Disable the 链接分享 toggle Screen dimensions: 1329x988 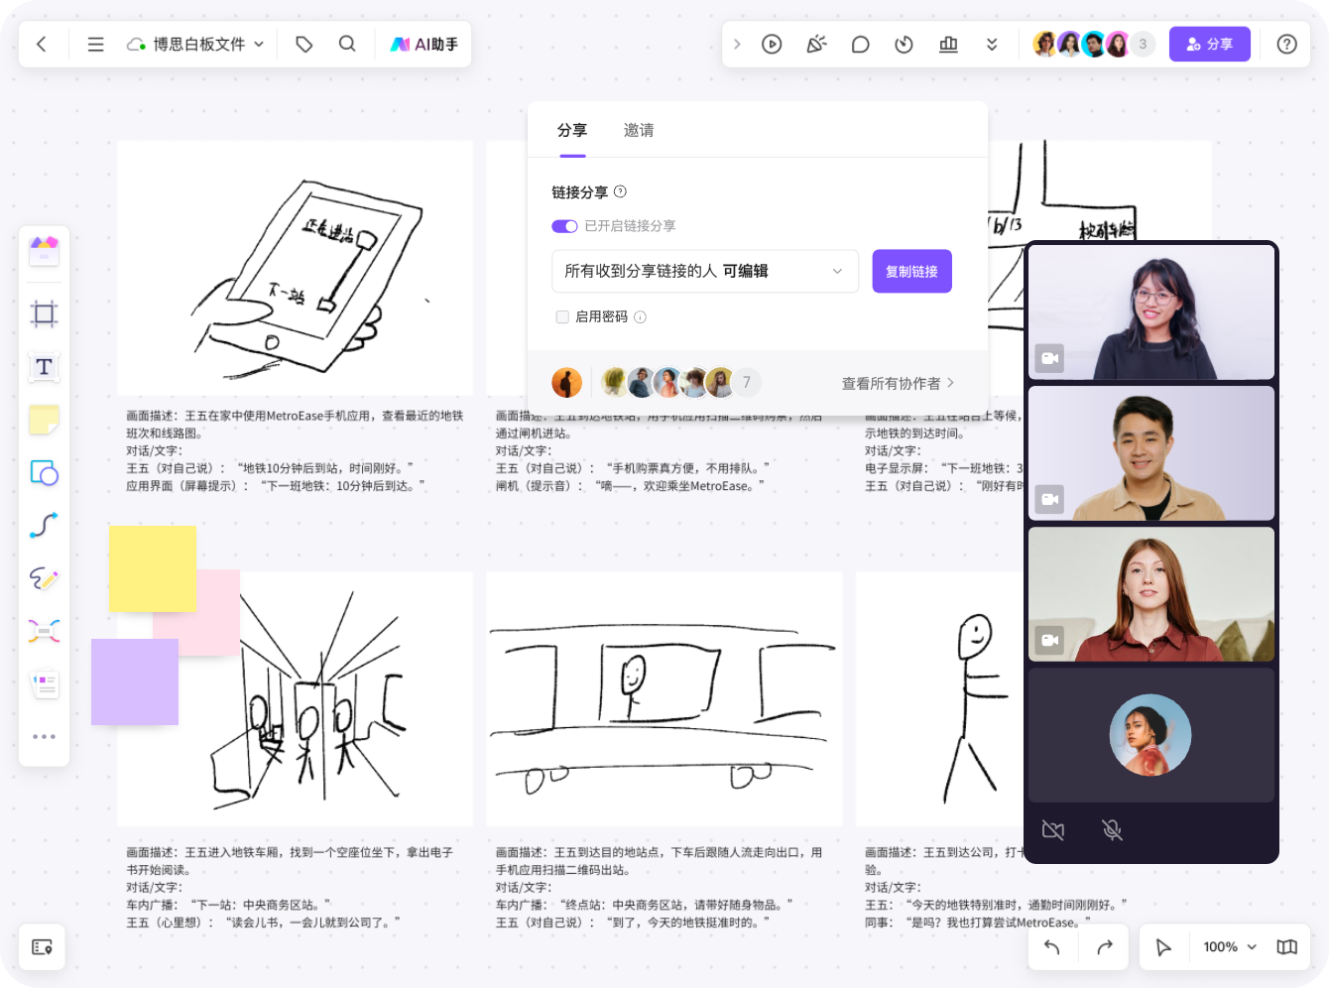[x=564, y=226]
